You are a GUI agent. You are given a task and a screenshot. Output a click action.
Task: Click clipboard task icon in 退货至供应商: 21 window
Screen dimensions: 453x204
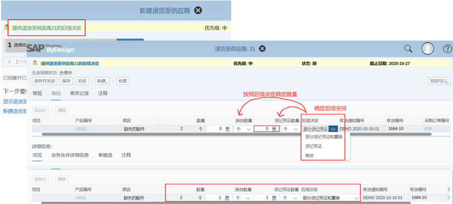click(x=35, y=63)
